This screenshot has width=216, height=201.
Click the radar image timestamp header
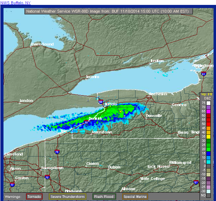(x=107, y=11)
